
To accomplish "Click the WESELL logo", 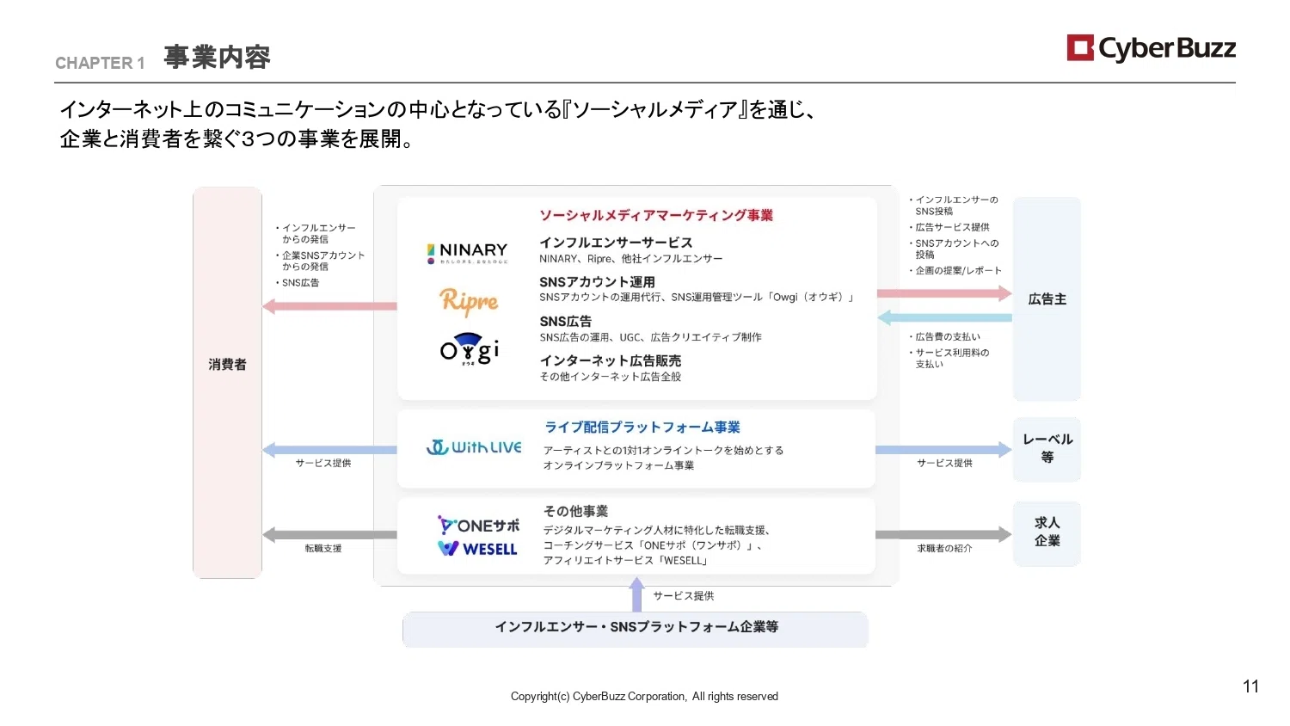I will (478, 548).
